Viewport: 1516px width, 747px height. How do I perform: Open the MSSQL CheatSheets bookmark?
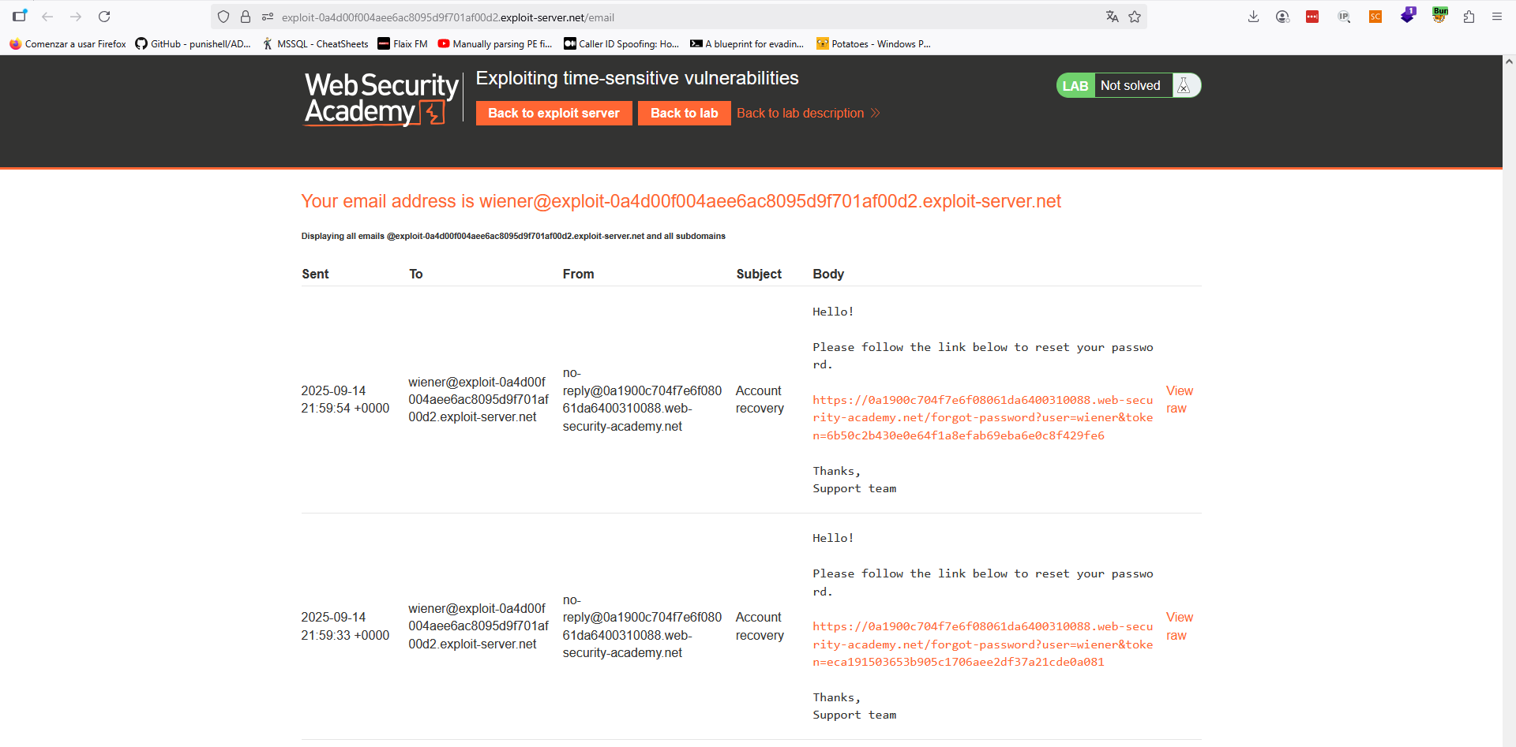(x=315, y=44)
